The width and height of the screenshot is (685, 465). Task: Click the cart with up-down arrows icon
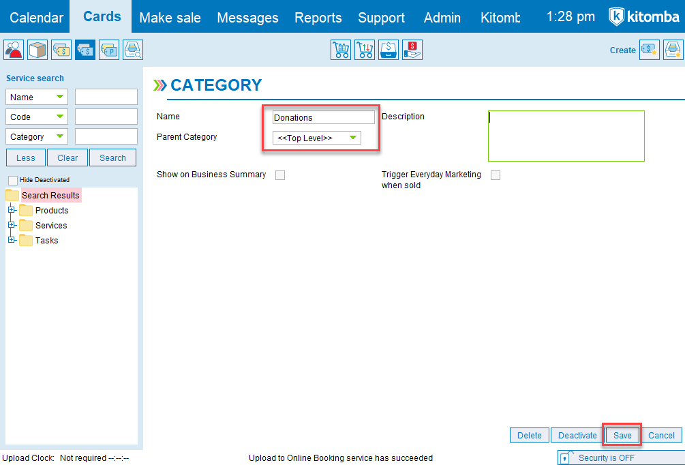point(365,50)
